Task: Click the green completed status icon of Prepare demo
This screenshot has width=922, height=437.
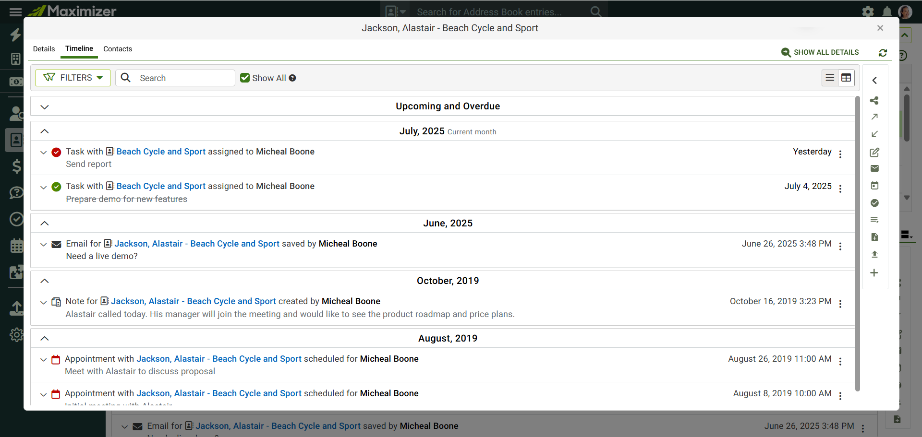Action: [56, 187]
